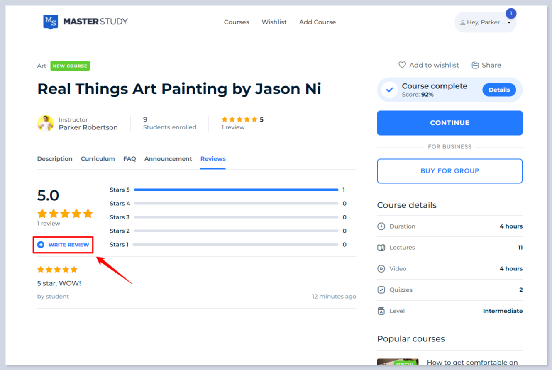This screenshot has width=552, height=370.
Task: Select the Announcement tab
Action: pos(168,159)
